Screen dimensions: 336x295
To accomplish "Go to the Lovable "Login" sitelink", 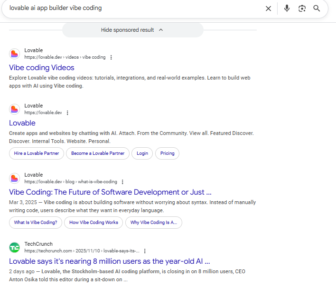I will [142, 153].
